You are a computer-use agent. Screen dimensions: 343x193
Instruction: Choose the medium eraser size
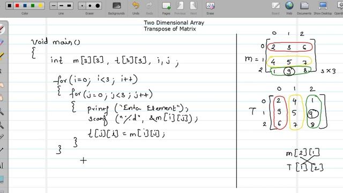tap(90, 6)
